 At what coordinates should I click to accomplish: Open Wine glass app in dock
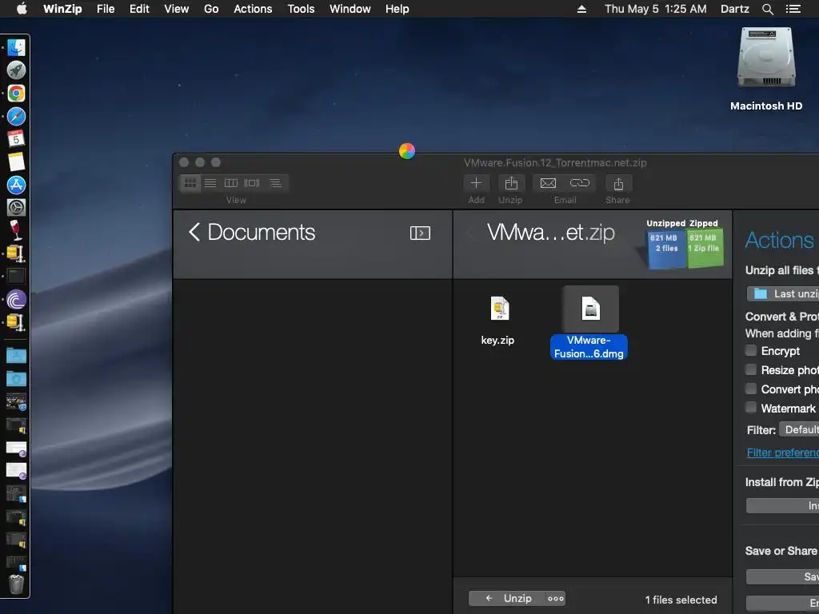16,230
